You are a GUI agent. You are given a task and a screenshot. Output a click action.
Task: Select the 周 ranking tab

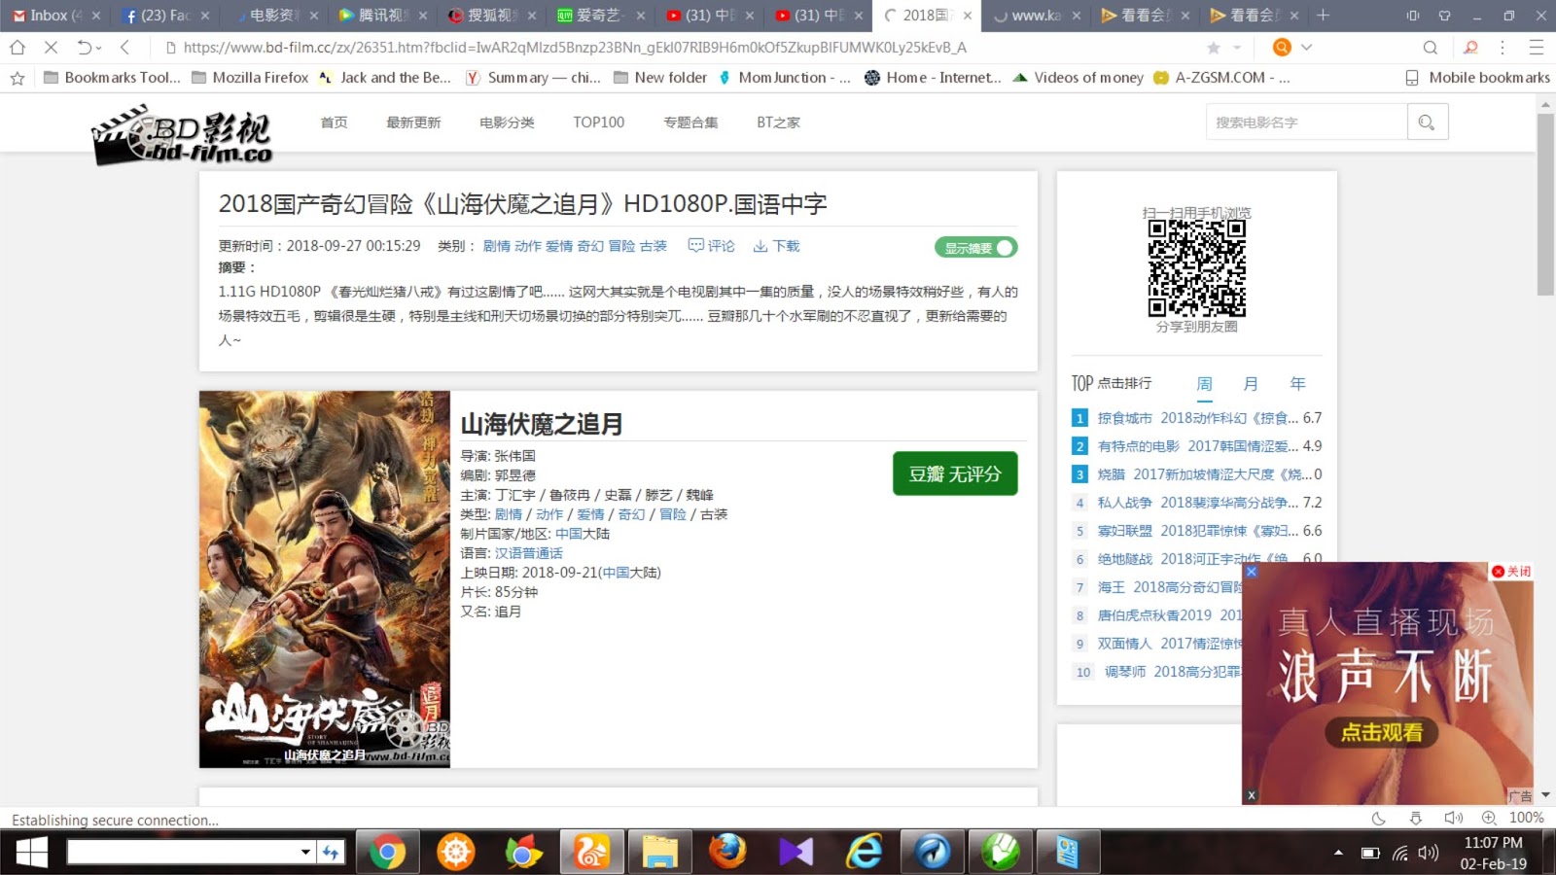(1204, 384)
